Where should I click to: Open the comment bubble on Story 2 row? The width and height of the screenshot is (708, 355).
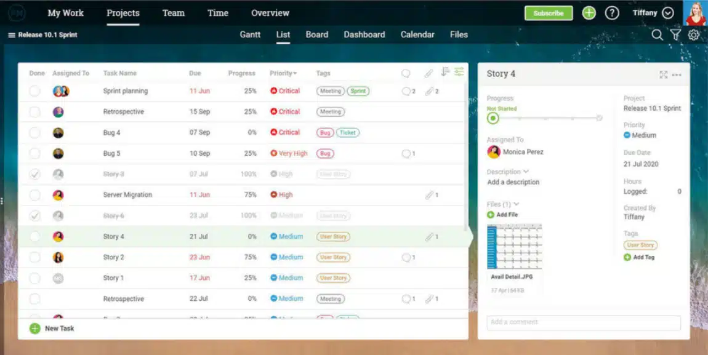(408, 257)
